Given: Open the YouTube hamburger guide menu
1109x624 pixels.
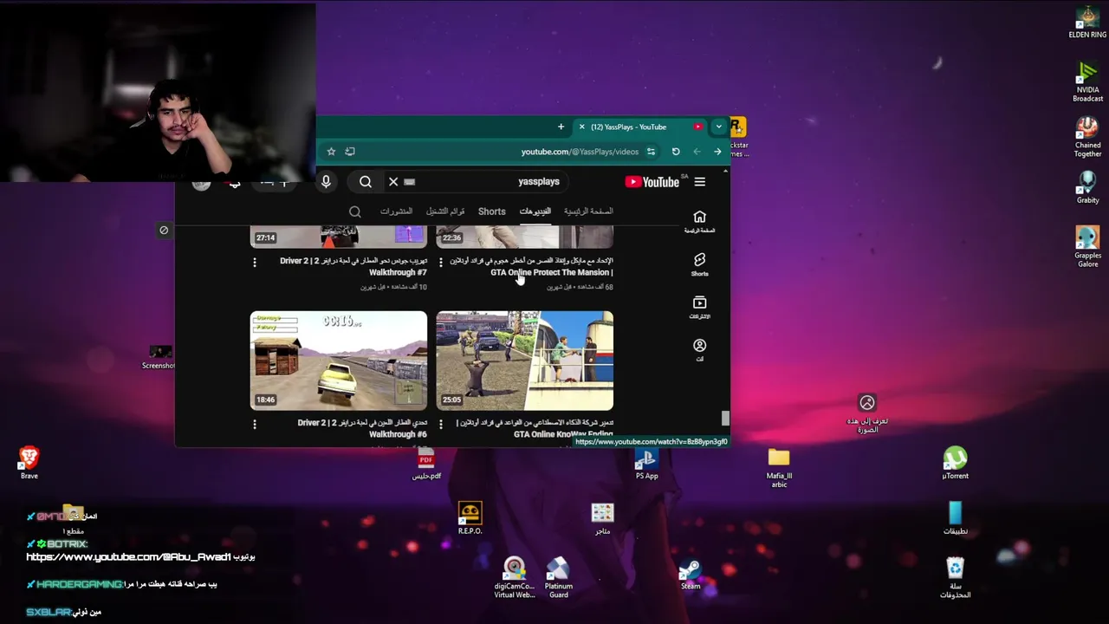Looking at the screenshot, I should (x=699, y=182).
